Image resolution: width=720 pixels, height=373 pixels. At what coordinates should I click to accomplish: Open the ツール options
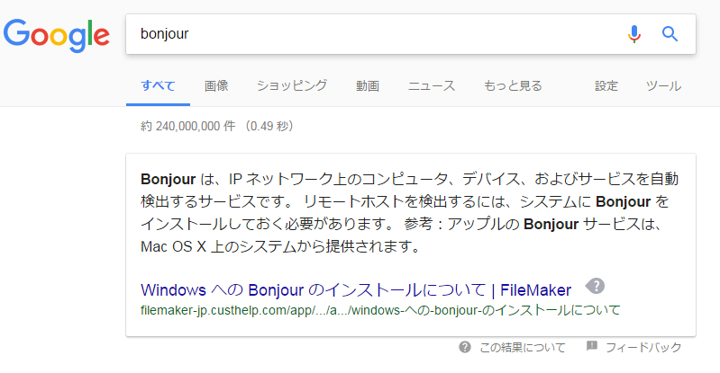pos(663,85)
